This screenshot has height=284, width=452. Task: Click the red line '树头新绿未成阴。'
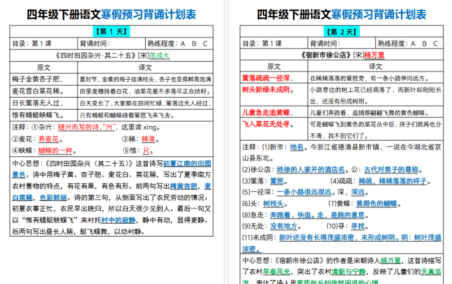tap(268, 90)
